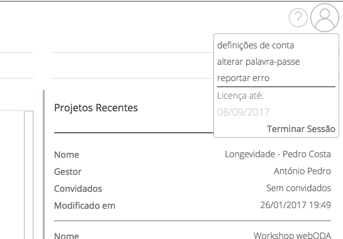343x239 pixels.
Task: Open the help question mark icon
Action: tap(298, 18)
